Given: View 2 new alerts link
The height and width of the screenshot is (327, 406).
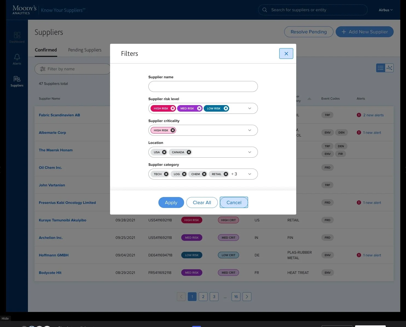Looking at the screenshot, I should [373, 115].
